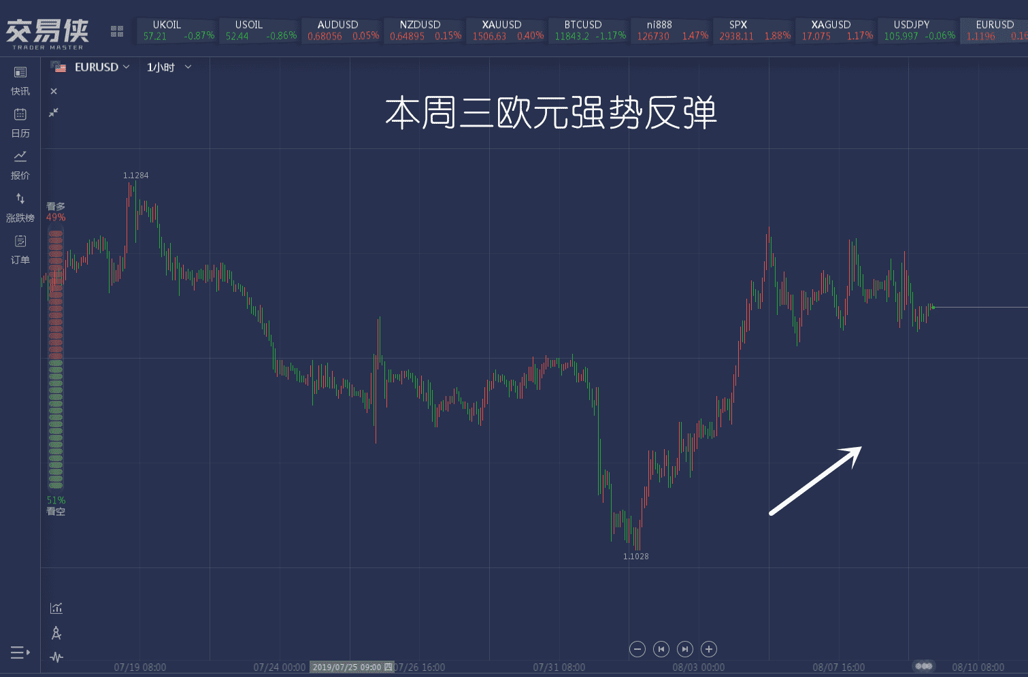
Task: Open the EURUSD symbol dropdown
Action: point(102,67)
